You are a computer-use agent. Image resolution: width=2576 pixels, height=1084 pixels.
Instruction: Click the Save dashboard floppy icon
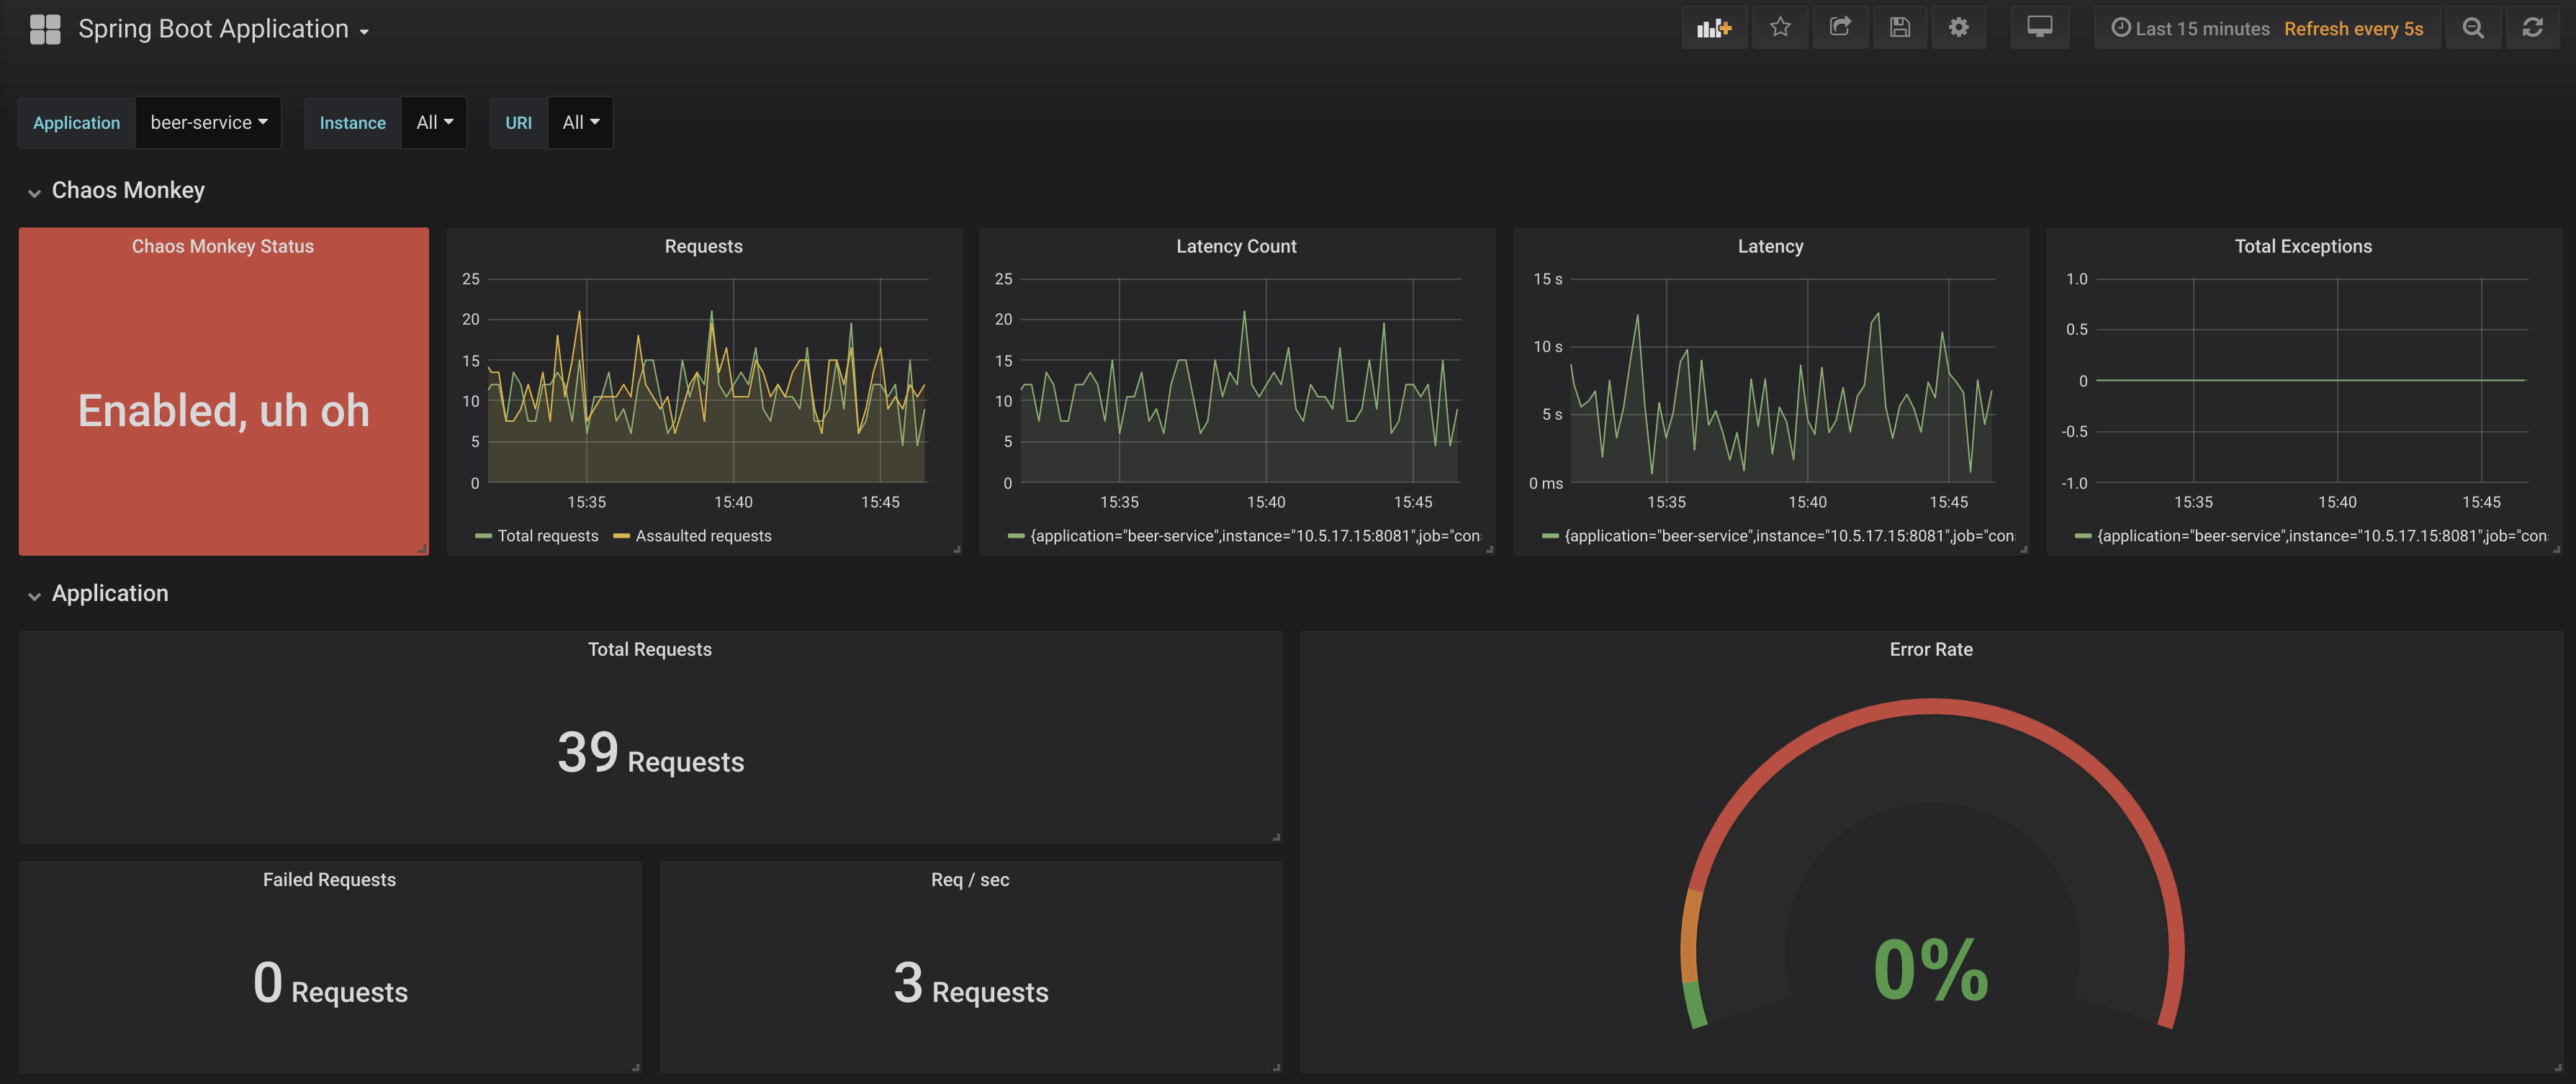pos(1899,28)
